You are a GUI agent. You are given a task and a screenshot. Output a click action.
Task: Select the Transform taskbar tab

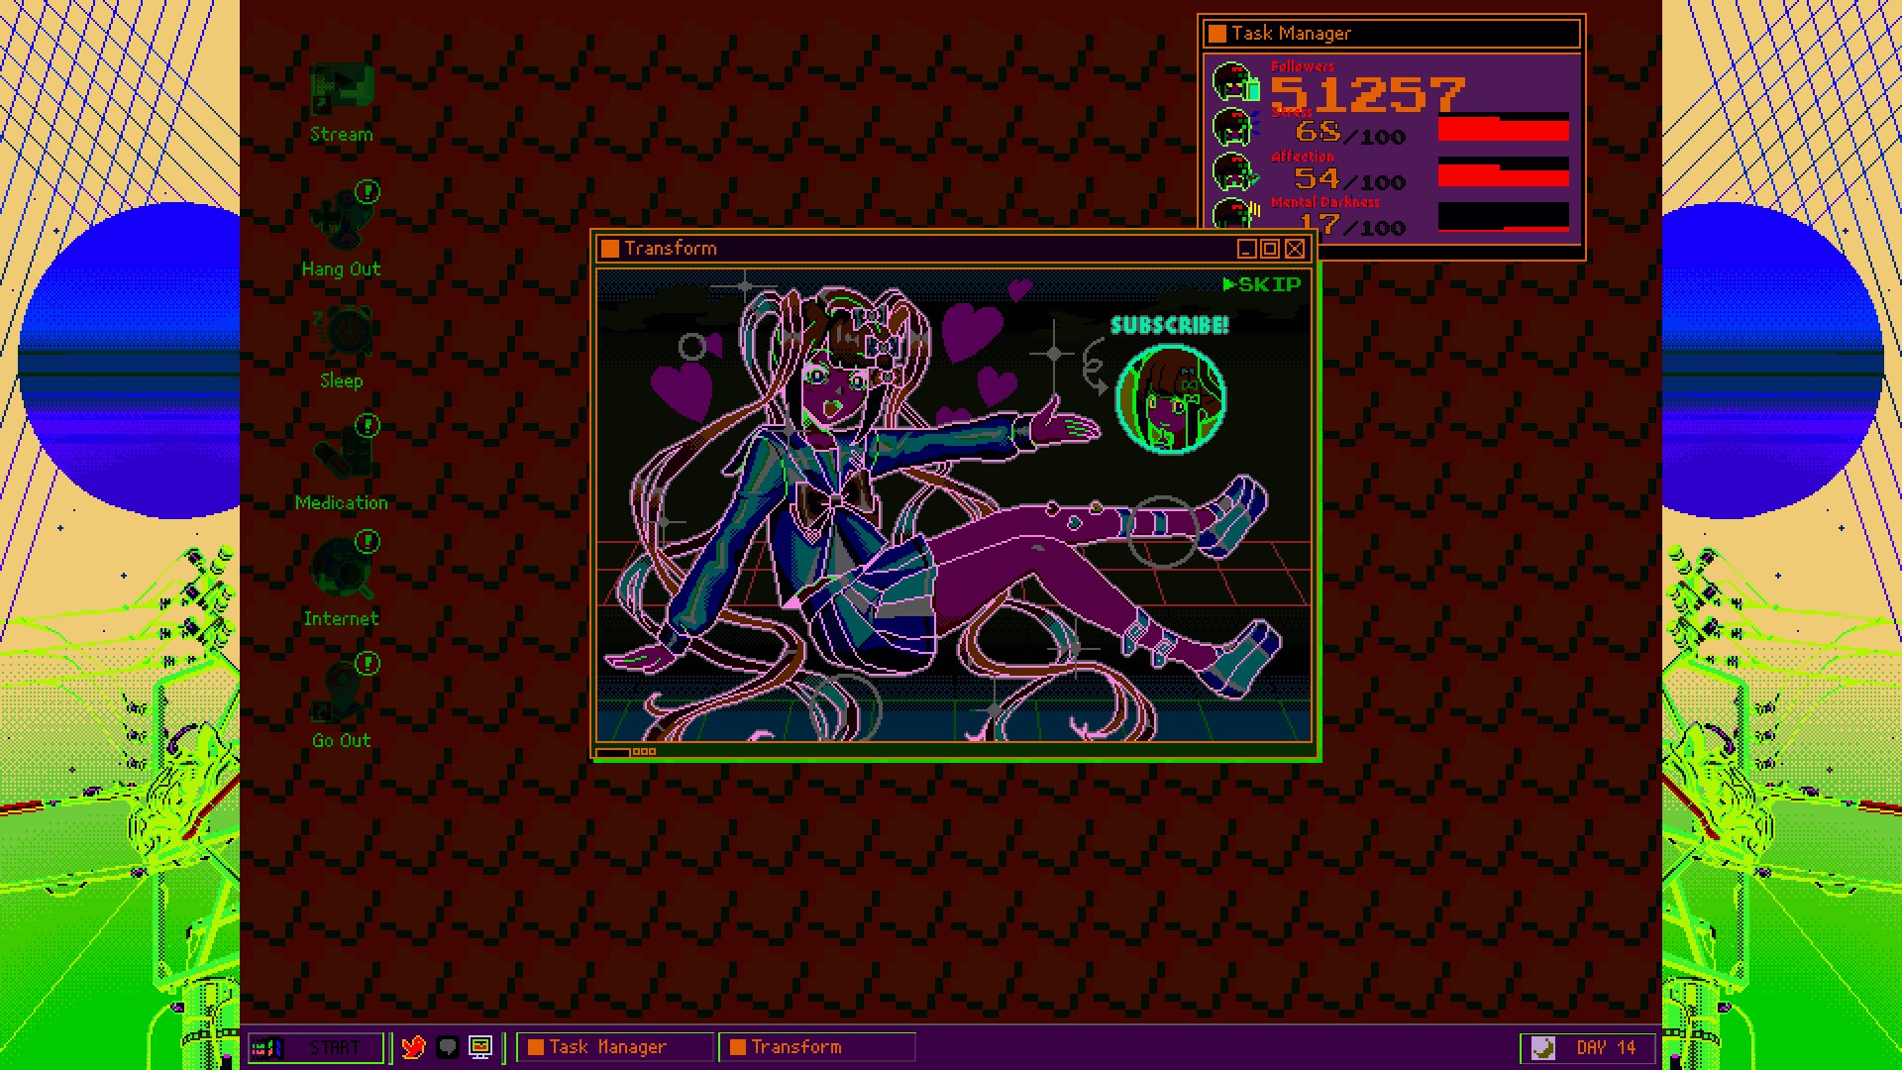point(816,1047)
